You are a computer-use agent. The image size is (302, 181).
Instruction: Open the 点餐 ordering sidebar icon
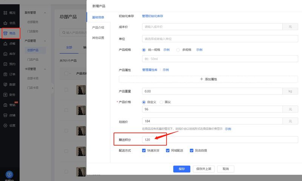[5, 43]
